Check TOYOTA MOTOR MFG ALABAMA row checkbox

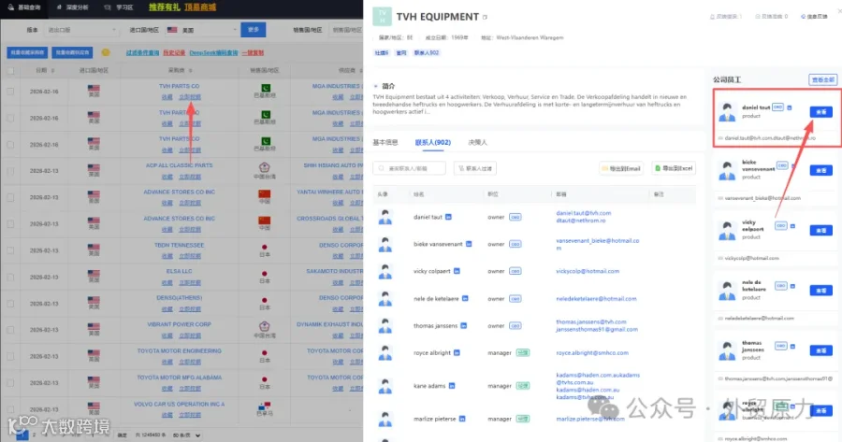pos(10,383)
